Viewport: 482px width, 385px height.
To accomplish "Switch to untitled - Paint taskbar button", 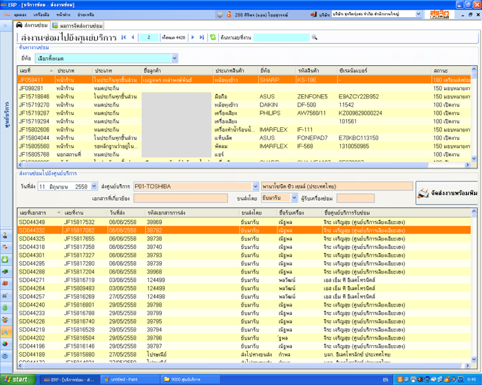I will click(130, 379).
